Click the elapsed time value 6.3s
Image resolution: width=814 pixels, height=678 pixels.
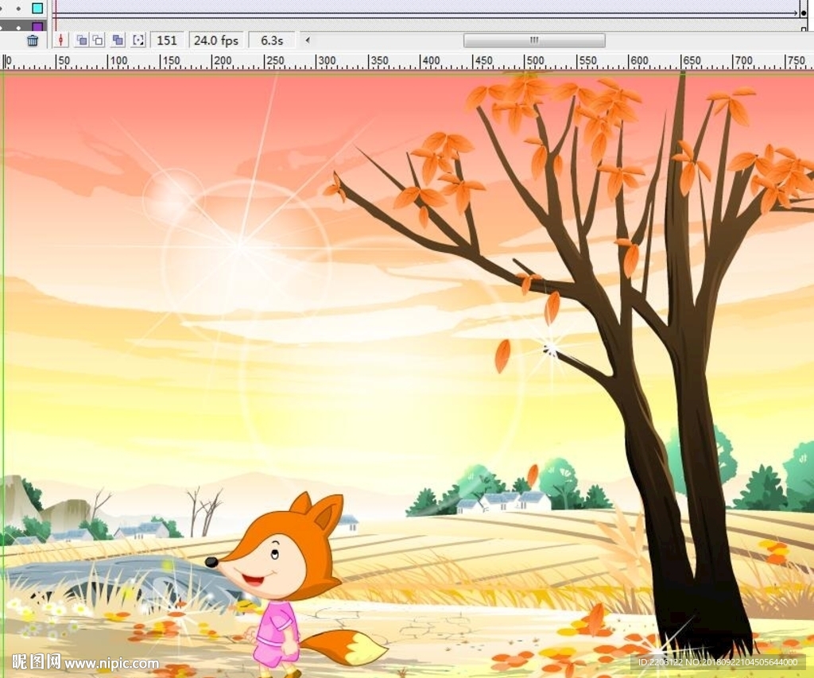pos(272,41)
